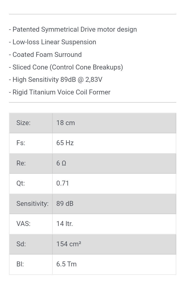Click Rigid Titanium Voice Coil Former line
The image size is (185, 289).
pos(60,92)
